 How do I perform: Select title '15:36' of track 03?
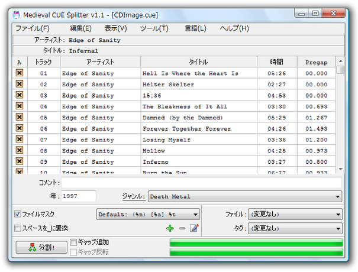(152, 95)
